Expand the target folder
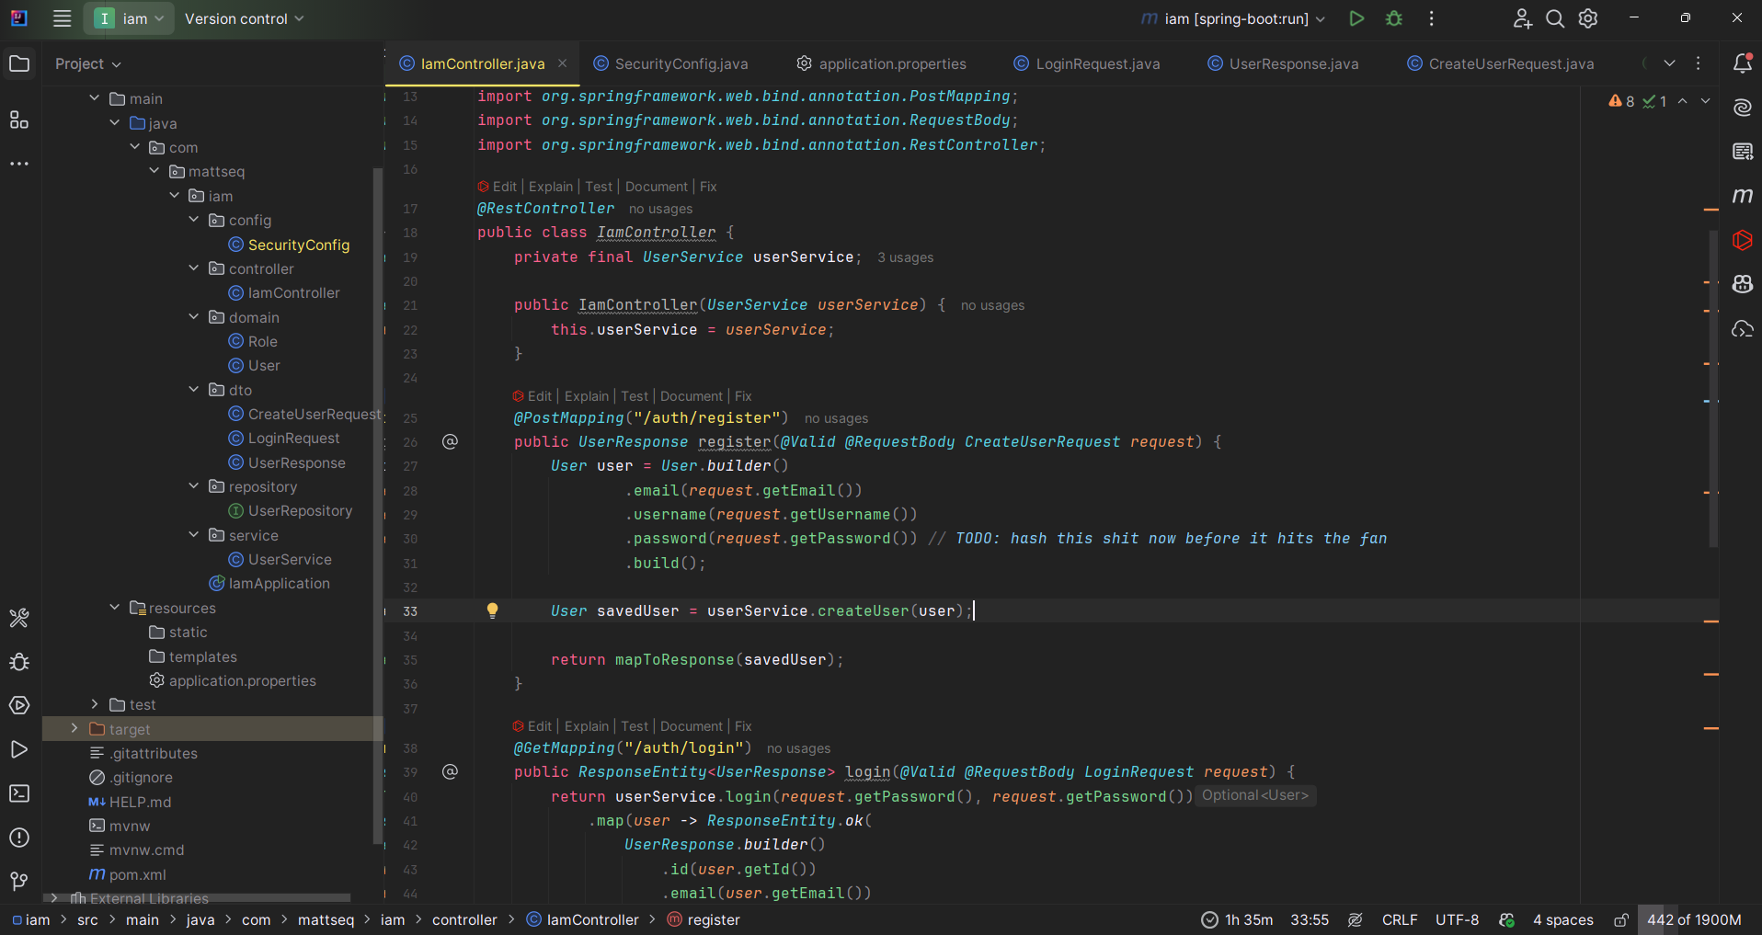This screenshot has height=935, width=1762. tap(74, 729)
